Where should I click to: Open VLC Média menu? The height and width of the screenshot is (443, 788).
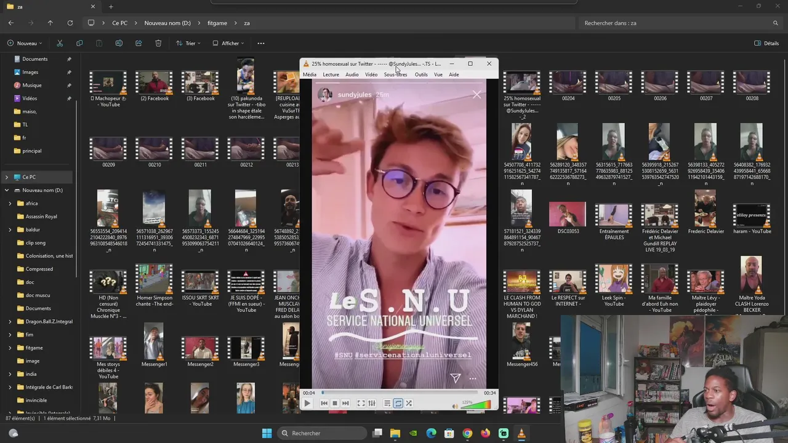tap(310, 74)
